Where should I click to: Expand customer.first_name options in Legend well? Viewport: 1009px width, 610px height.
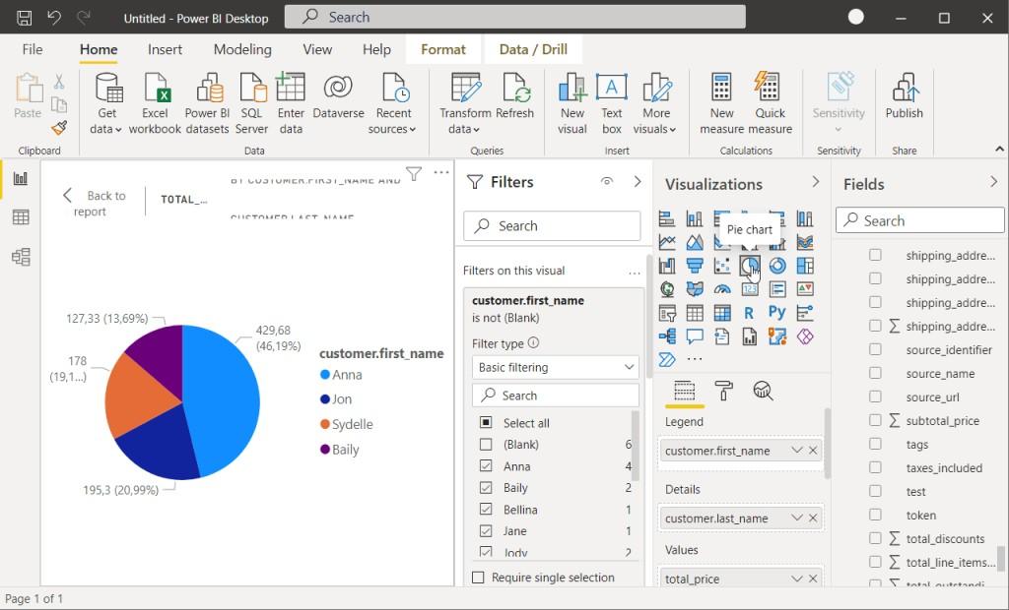(x=796, y=450)
